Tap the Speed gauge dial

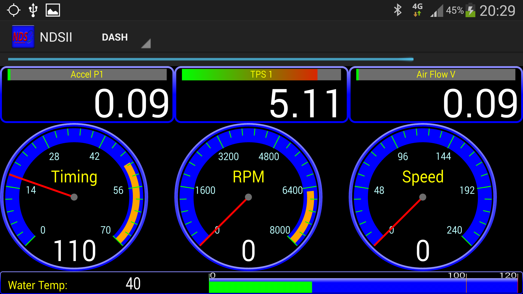[x=423, y=197]
